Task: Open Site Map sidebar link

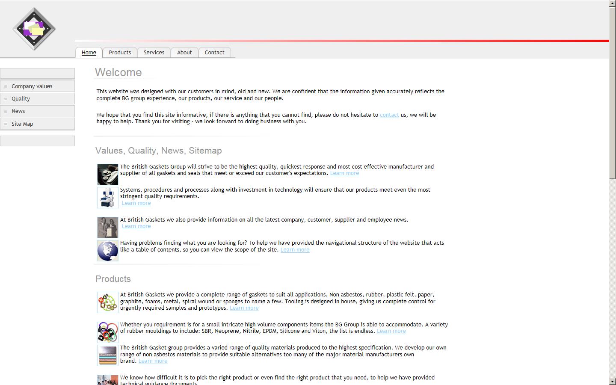Action: click(x=22, y=124)
